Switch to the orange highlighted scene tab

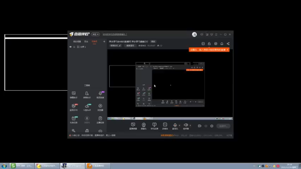[x=94, y=42]
